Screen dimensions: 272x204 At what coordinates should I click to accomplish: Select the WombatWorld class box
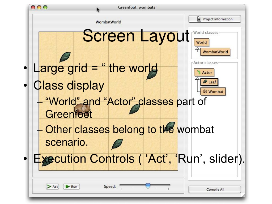tap(215, 52)
